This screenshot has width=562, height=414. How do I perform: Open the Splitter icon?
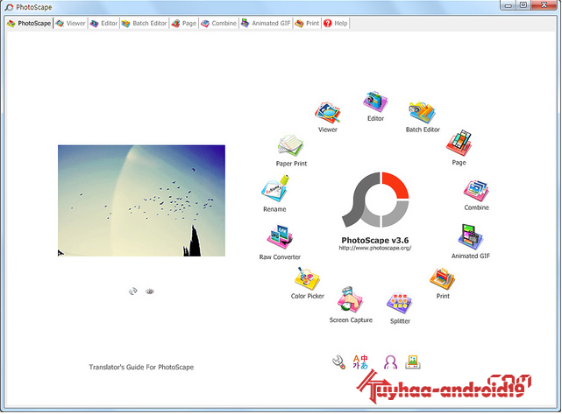400,304
